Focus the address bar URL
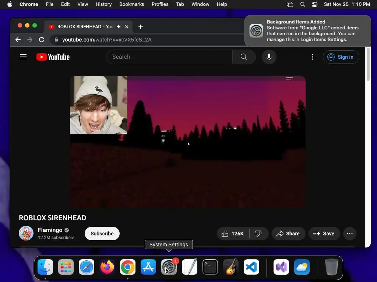 107,40
